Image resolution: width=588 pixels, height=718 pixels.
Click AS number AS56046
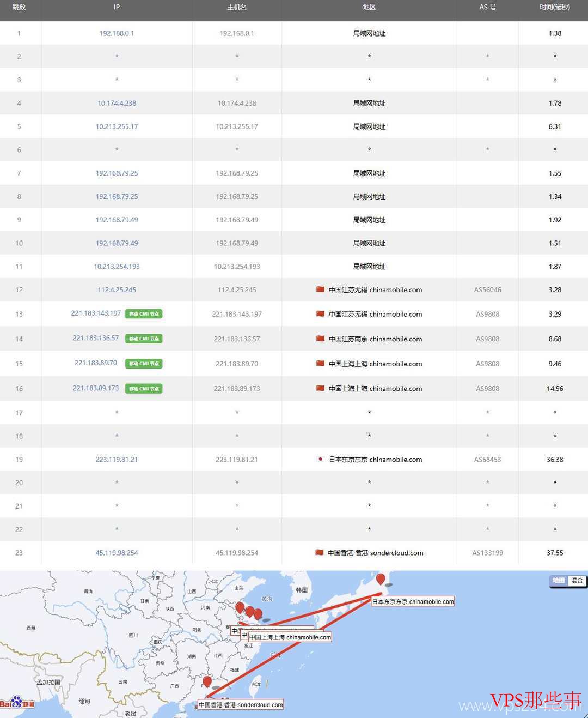click(x=487, y=290)
